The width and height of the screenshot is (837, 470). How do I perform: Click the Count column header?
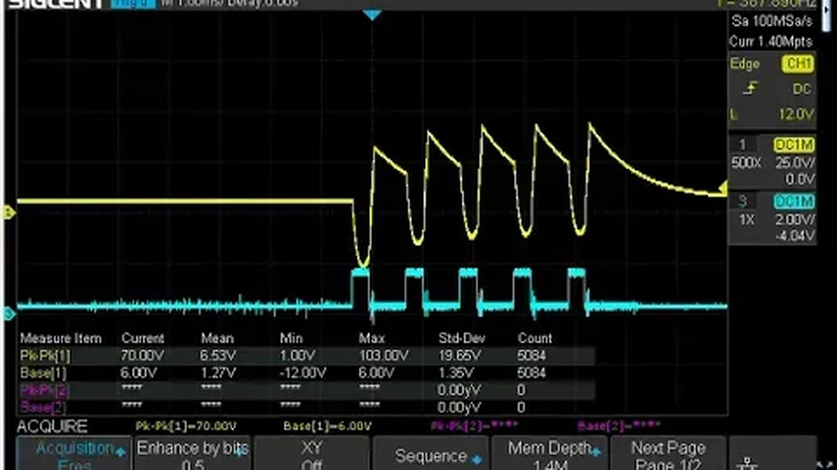pos(535,338)
